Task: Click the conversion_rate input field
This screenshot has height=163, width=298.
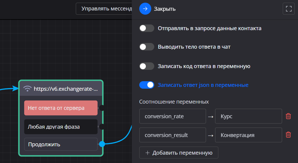Action: tap(173, 116)
